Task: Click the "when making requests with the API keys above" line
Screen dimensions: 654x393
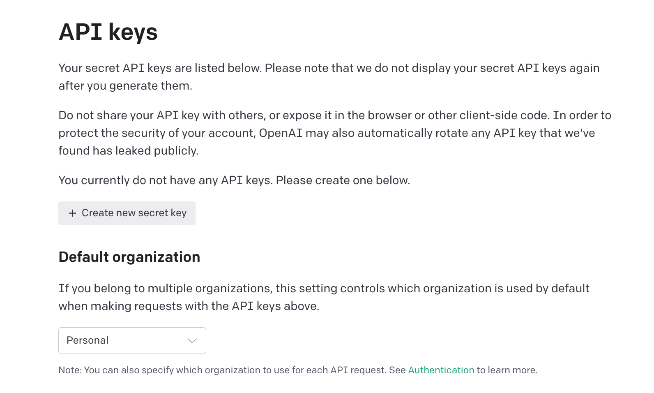Action: point(189,306)
